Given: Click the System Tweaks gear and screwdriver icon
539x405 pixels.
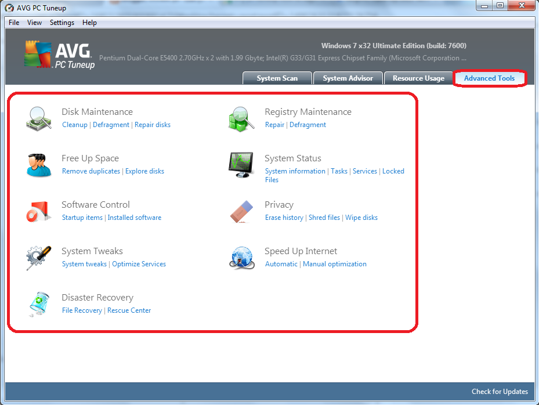Looking at the screenshot, I should (39, 258).
